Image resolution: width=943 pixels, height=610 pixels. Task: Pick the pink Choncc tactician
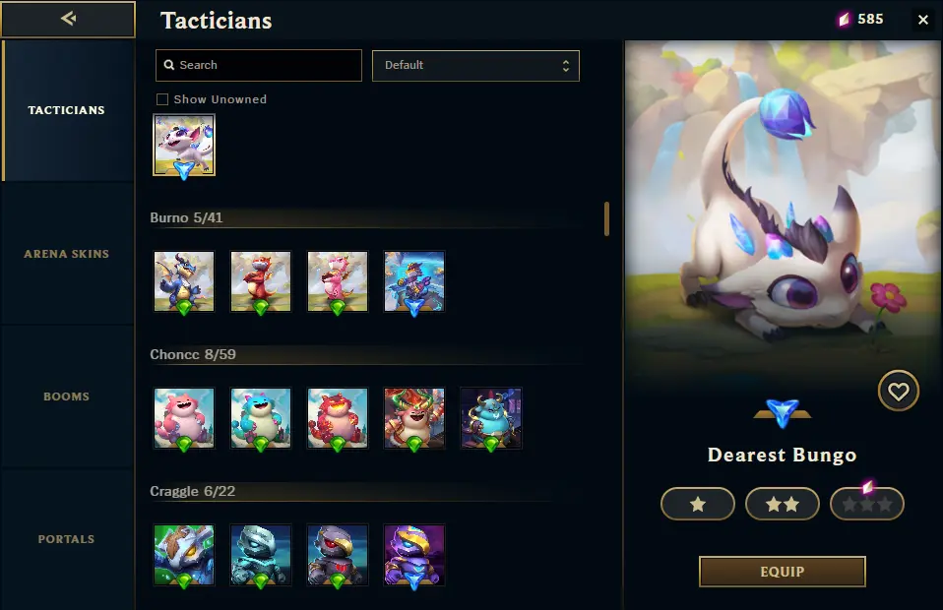(x=184, y=418)
